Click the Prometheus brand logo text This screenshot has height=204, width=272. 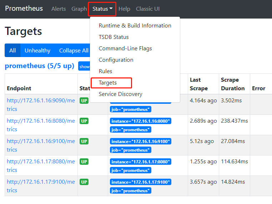coord(24,8)
